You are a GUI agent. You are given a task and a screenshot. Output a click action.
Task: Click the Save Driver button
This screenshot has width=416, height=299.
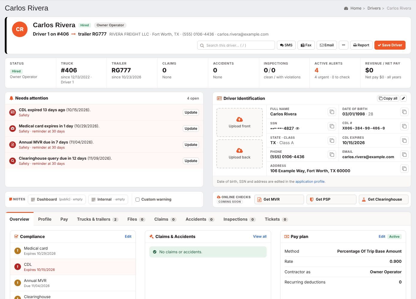point(390,45)
